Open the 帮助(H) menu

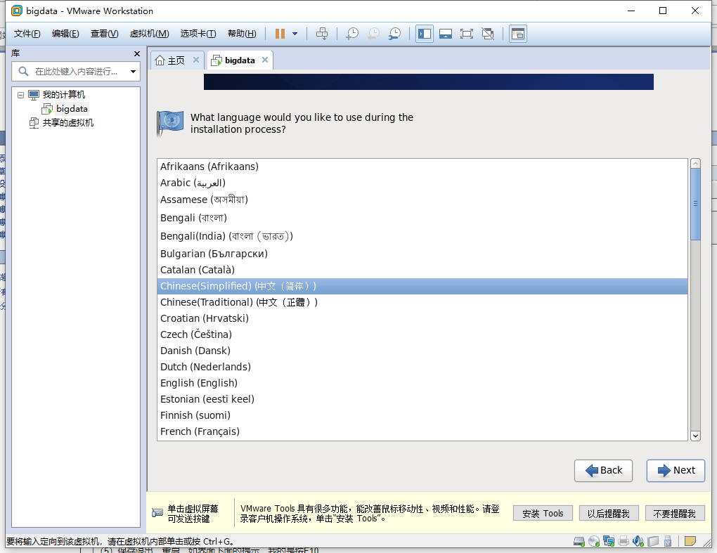point(242,33)
